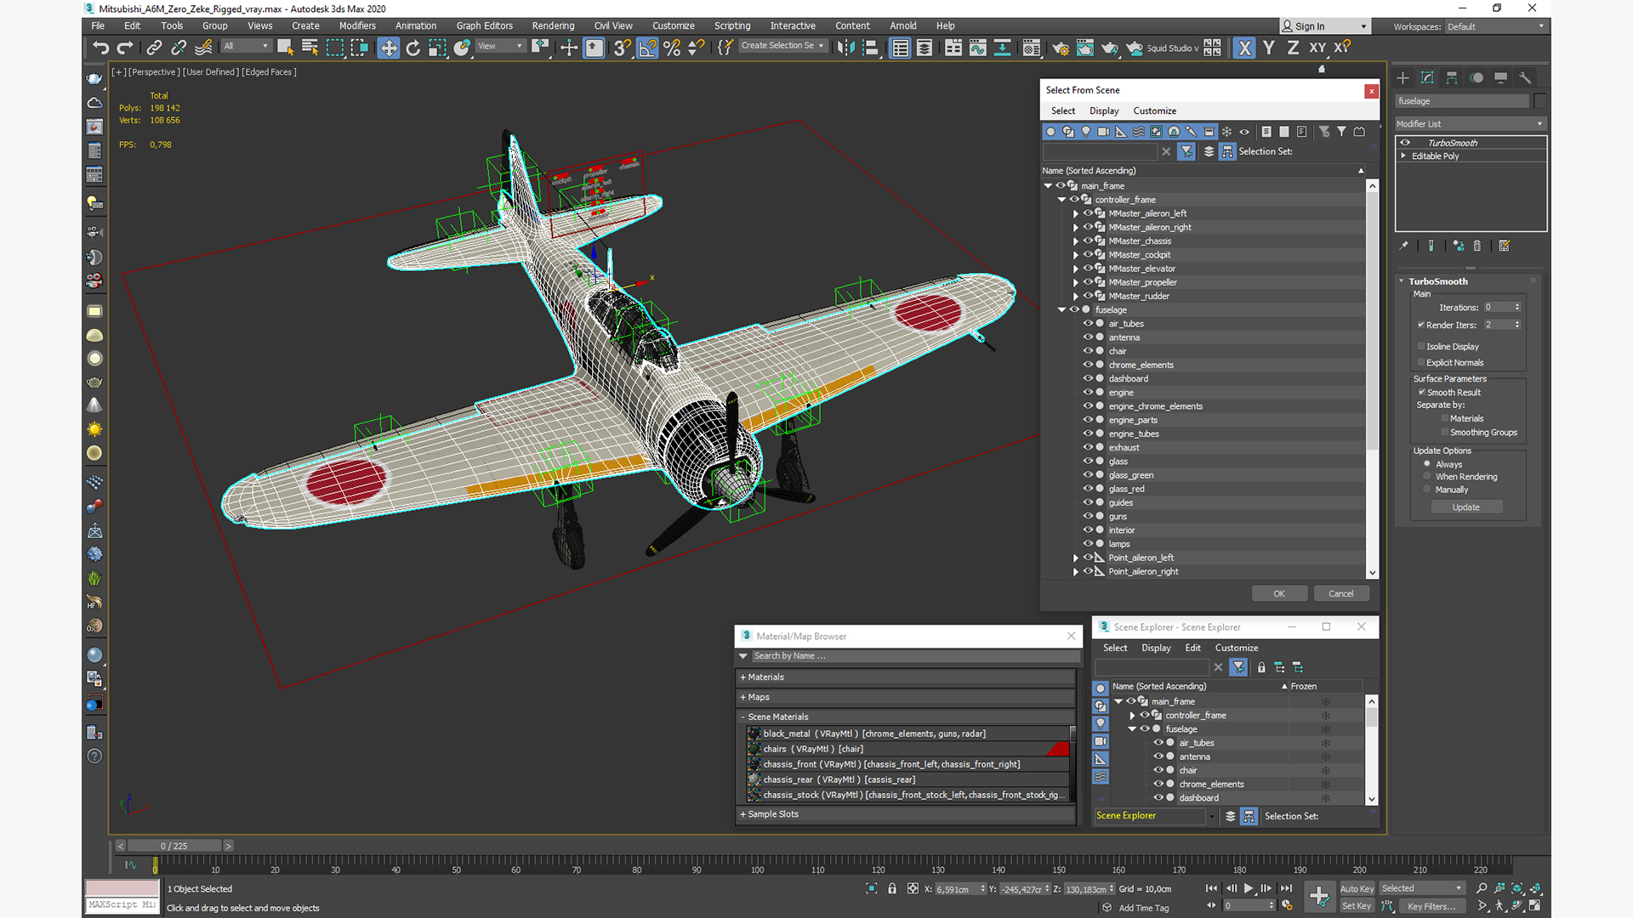Click the Auto Key button

tap(1357, 888)
